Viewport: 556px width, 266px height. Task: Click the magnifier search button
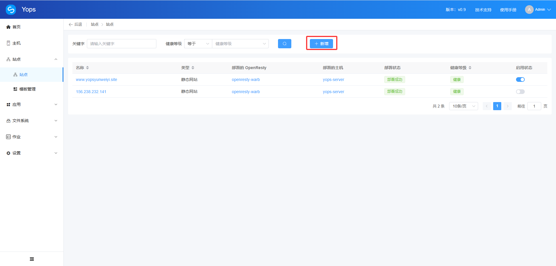pos(284,44)
